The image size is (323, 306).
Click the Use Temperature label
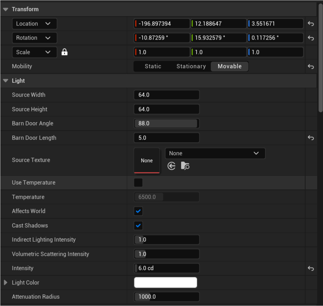[x=33, y=183]
